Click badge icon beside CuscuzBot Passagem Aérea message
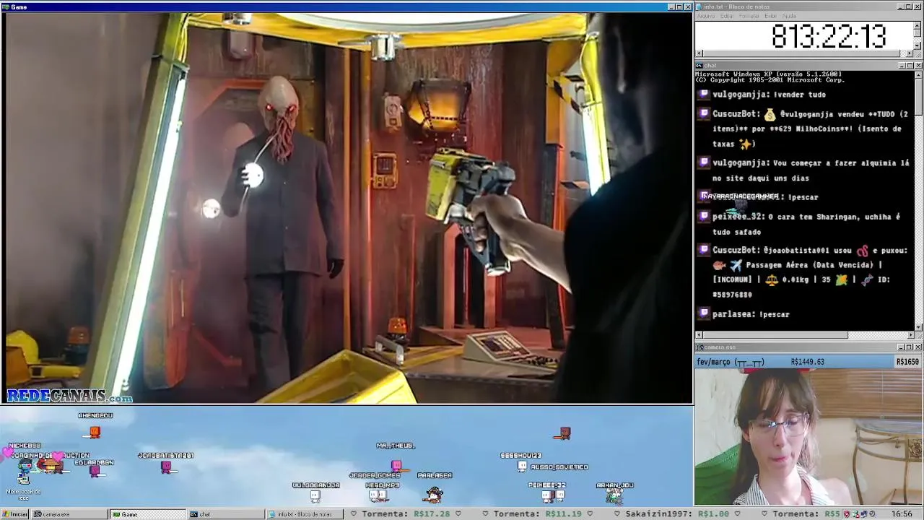Viewport: 924px width, 520px height. (x=705, y=250)
